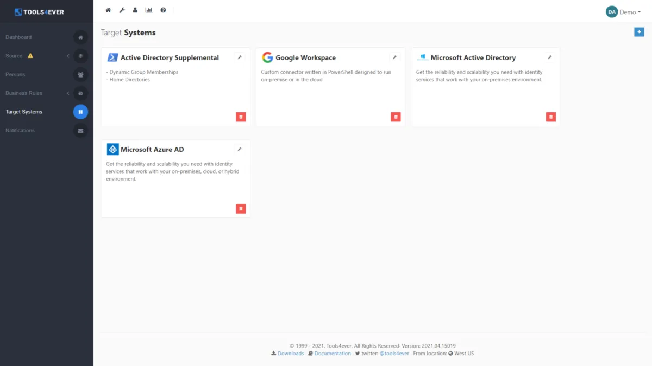Select Target Systems in the sidebar
Screen dimensions: 652x366
pyautogui.click(x=24, y=111)
